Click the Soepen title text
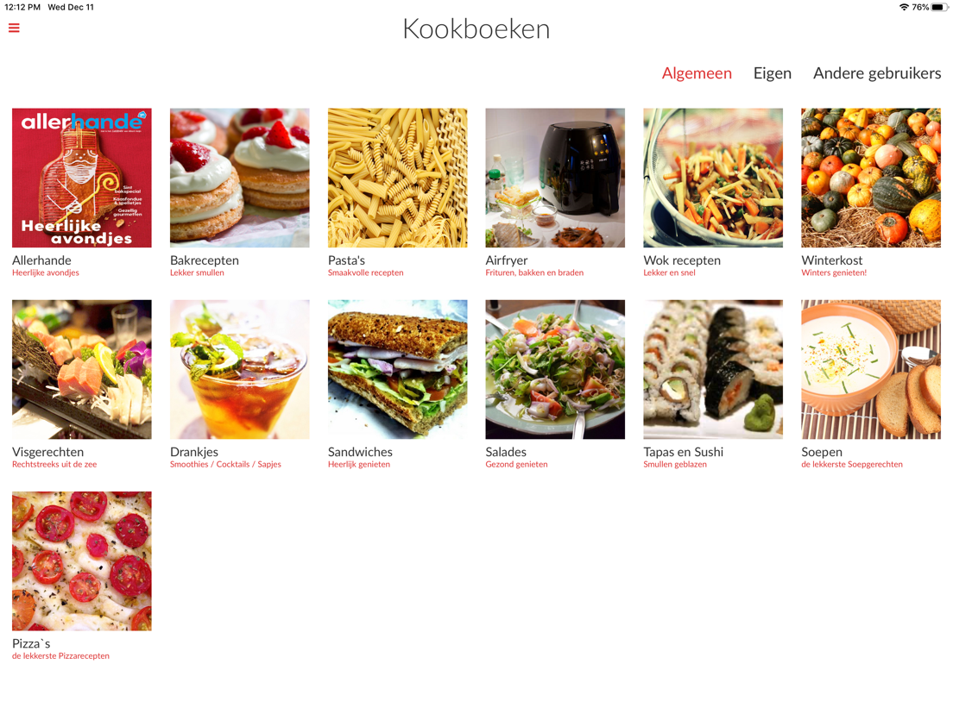953x714 pixels. (x=822, y=453)
